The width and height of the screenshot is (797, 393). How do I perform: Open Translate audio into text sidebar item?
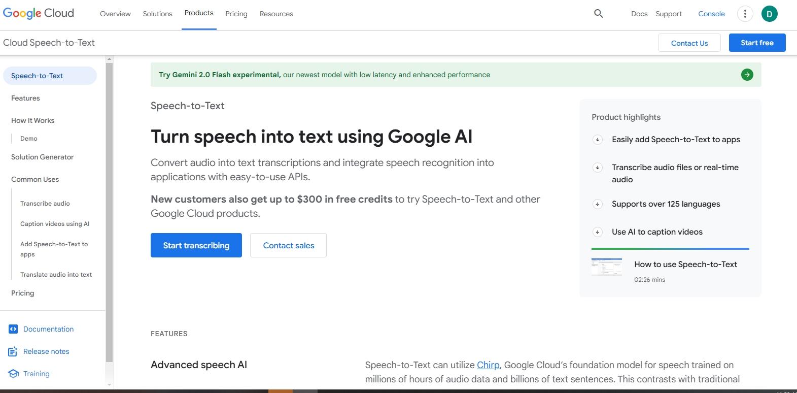point(56,275)
